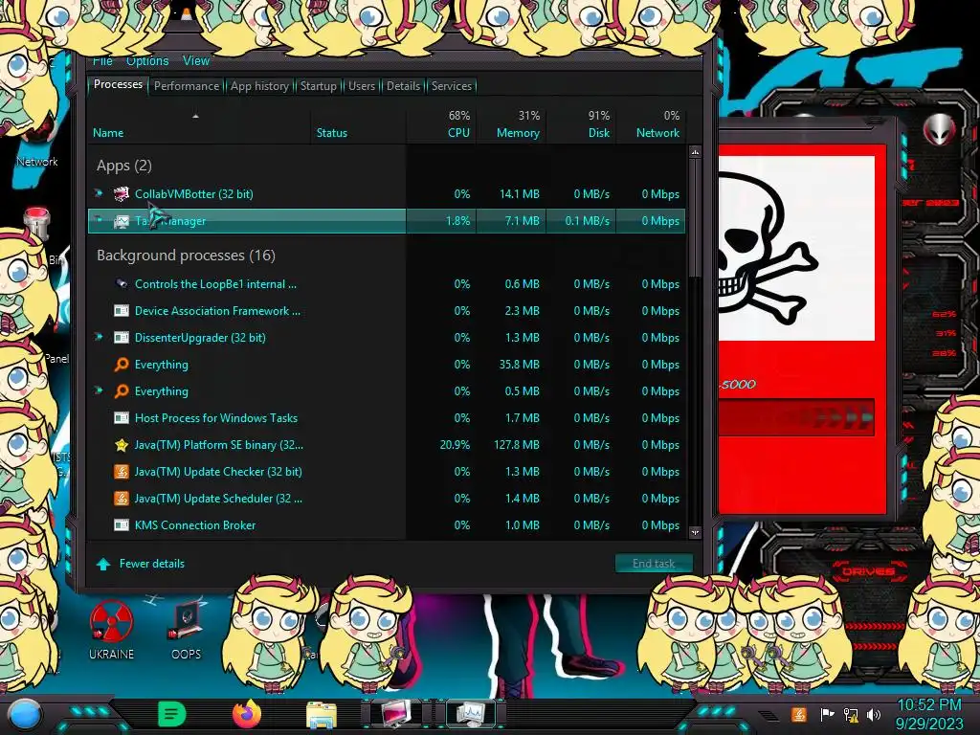Screen dimensions: 980x735
Task: Expand the Everything 0.5 MB process row
Action: (99, 390)
